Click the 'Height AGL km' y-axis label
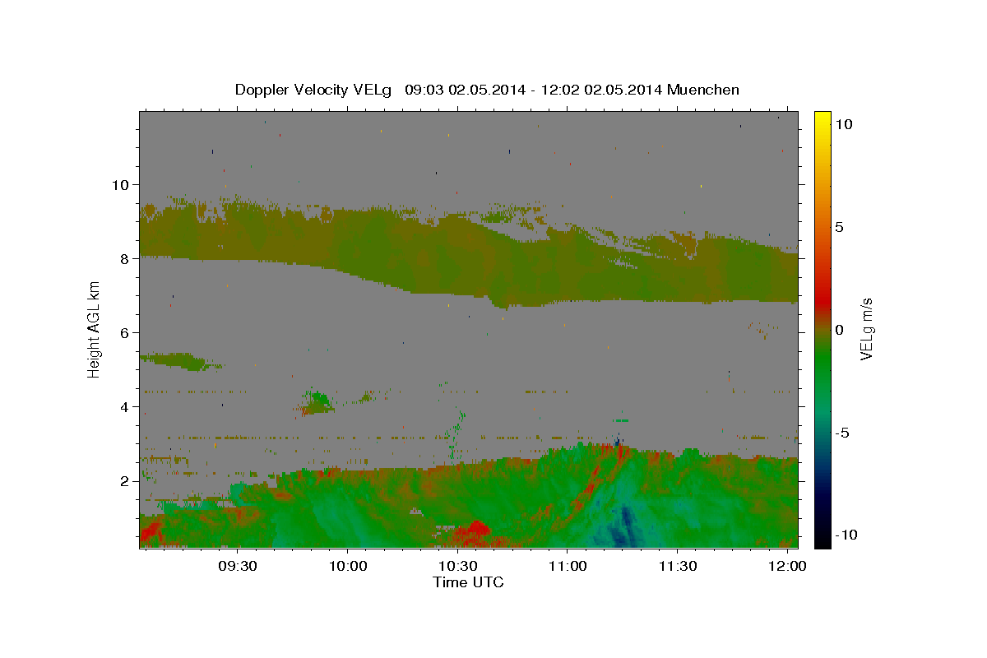This screenshot has width=987, height=658. point(94,329)
